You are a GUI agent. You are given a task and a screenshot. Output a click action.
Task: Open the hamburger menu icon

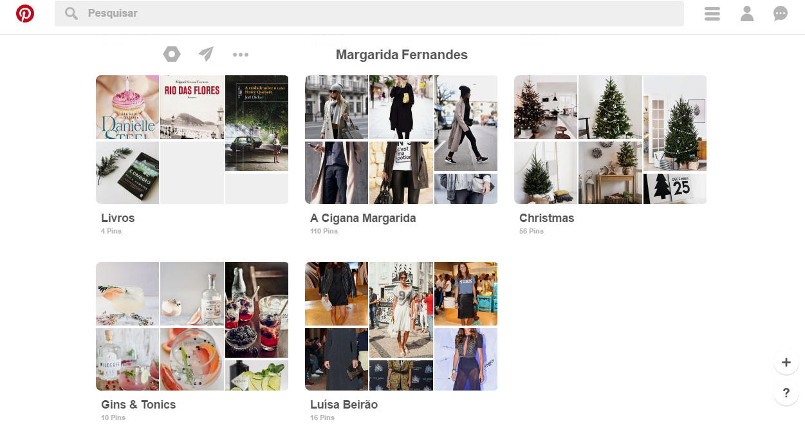point(712,14)
